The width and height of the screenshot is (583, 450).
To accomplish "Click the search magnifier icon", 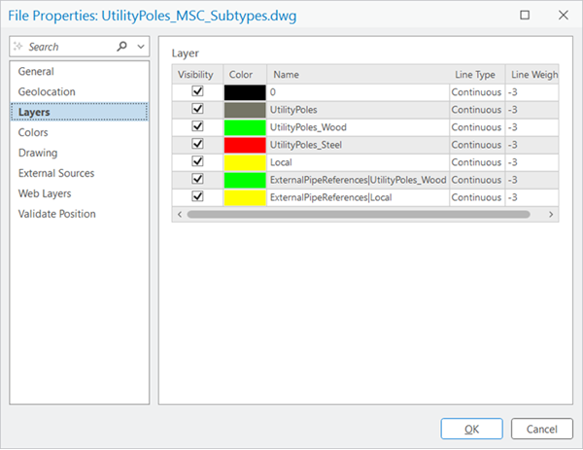I will pyautogui.click(x=121, y=47).
